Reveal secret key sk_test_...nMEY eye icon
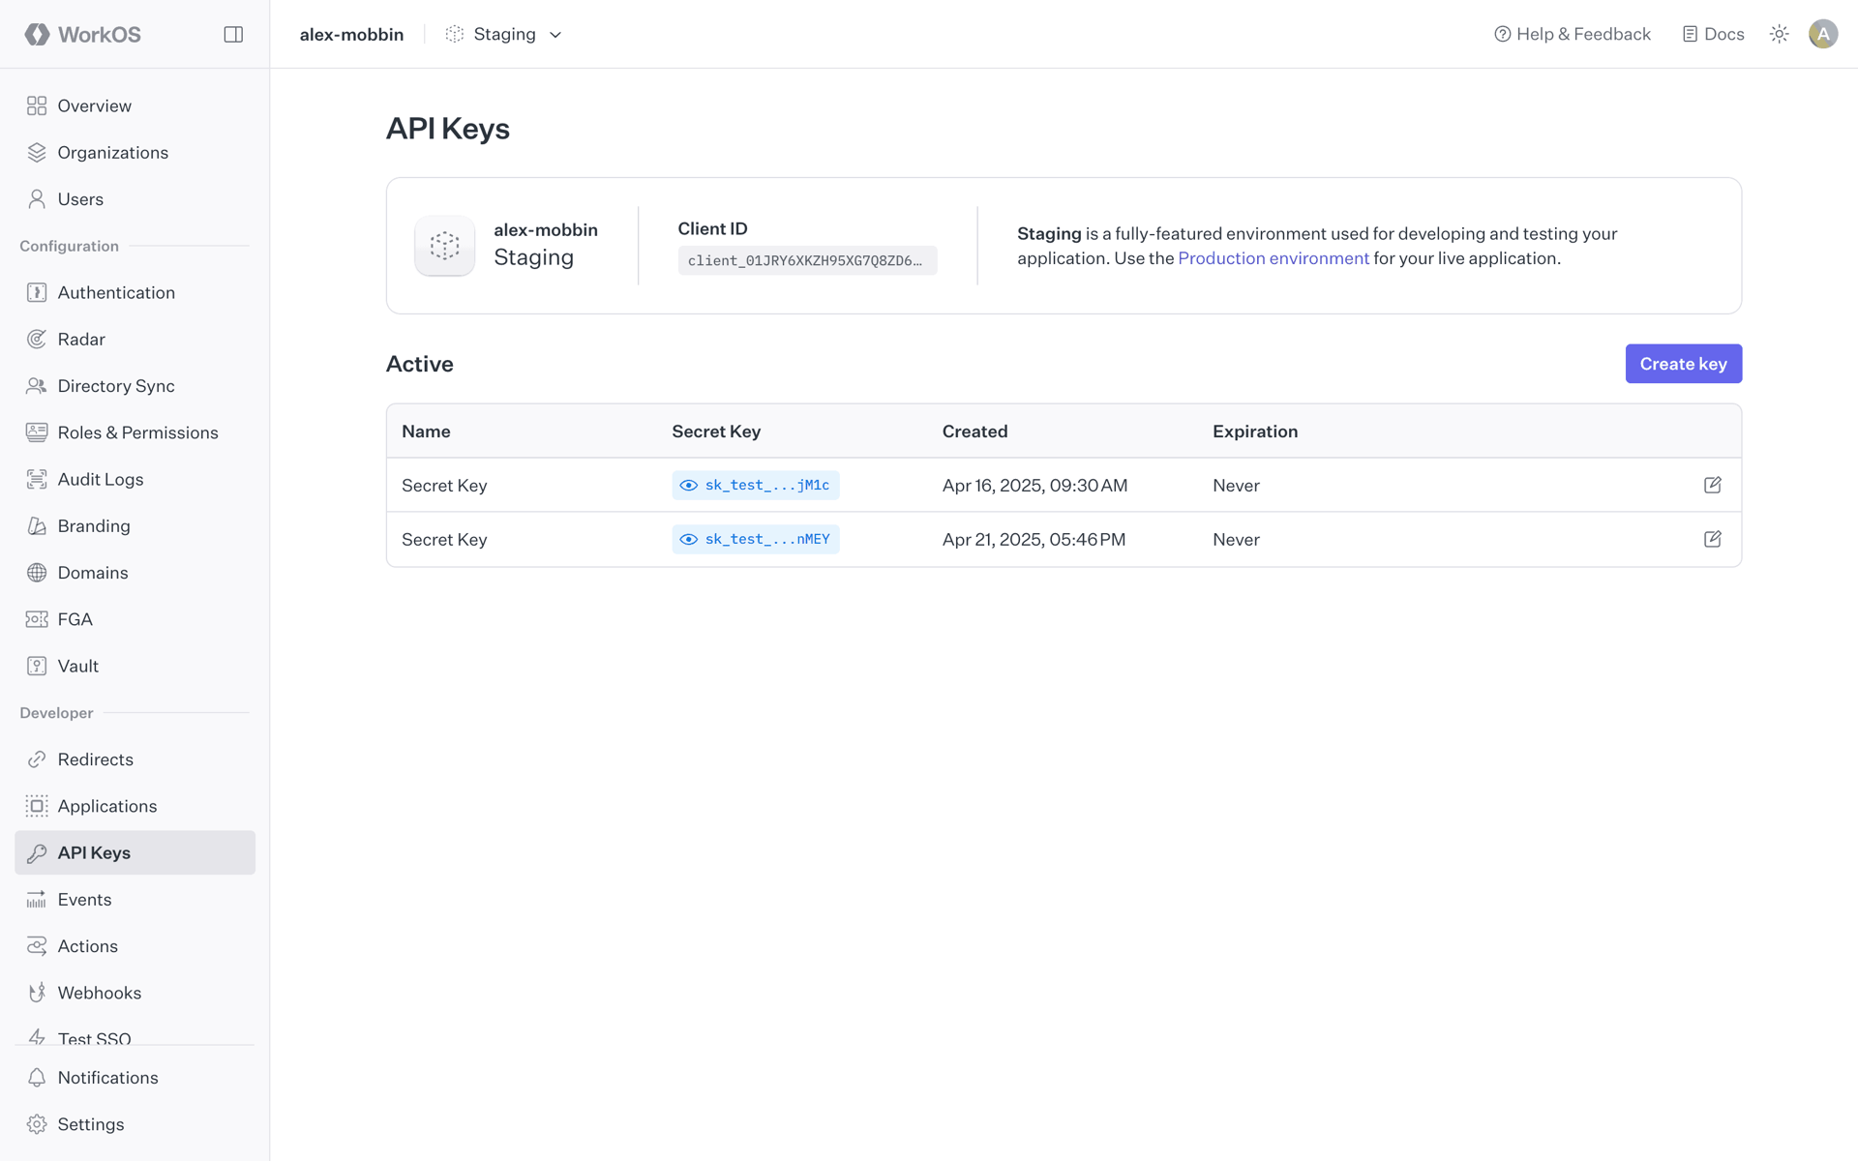Image resolution: width=1858 pixels, height=1161 pixels. [x=688, y=539]
